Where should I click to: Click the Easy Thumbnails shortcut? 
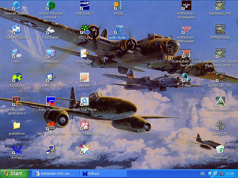(x=51, y=102)
